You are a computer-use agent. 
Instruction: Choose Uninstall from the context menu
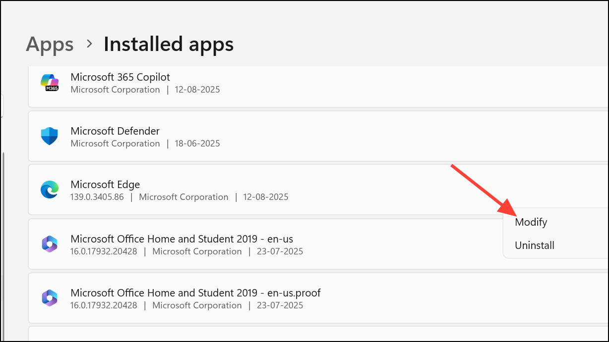[534, 245]
